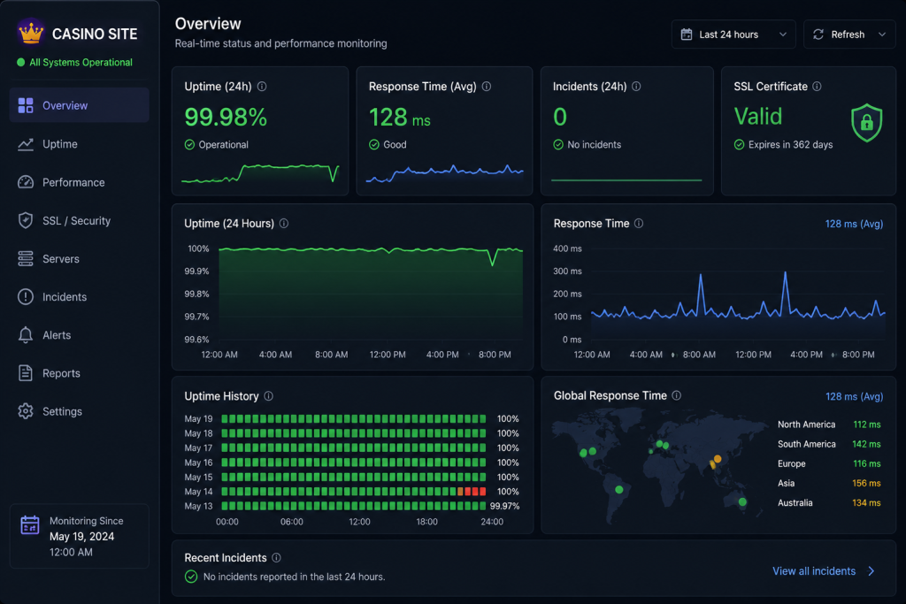The height and width of the screenshot is (604, 906).
Task: Open the View all incidents link
Action: 814,571
